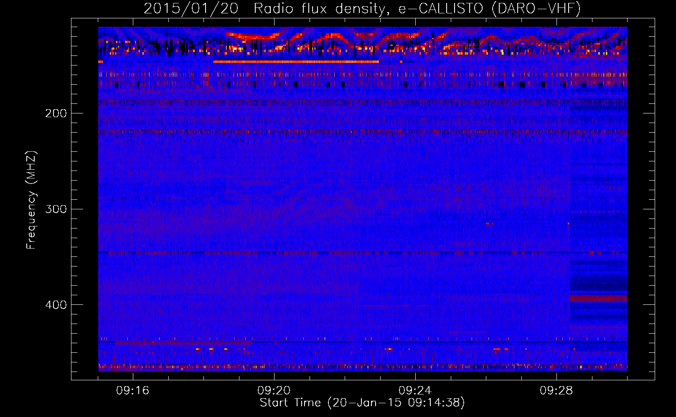Click the 300 frequency tick label
The image size is (676, 417).
point(56,209)
